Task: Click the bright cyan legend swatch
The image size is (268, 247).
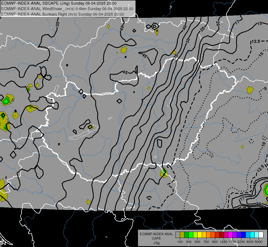Action: click(x=252, y=235)
